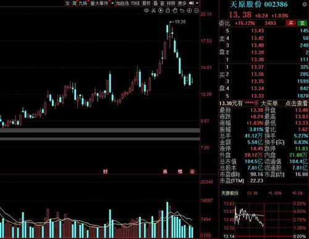Click the replay playback circle icon
The height and width of the screenshot is (239, 309).
click(x=161, y=11)
